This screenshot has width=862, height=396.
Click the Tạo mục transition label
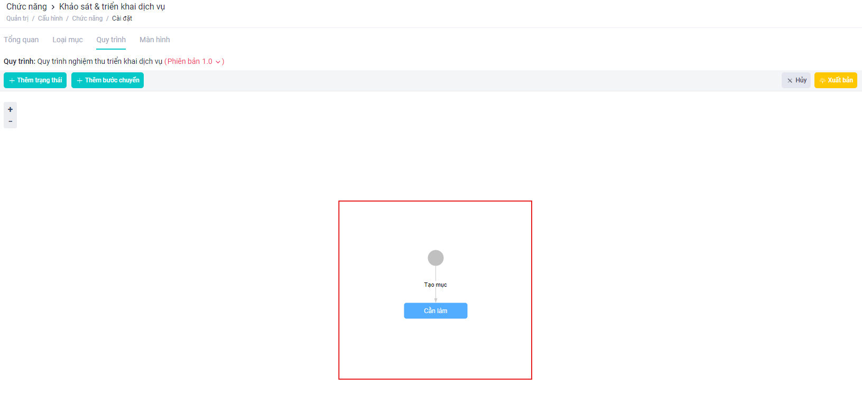coord(435,285)
